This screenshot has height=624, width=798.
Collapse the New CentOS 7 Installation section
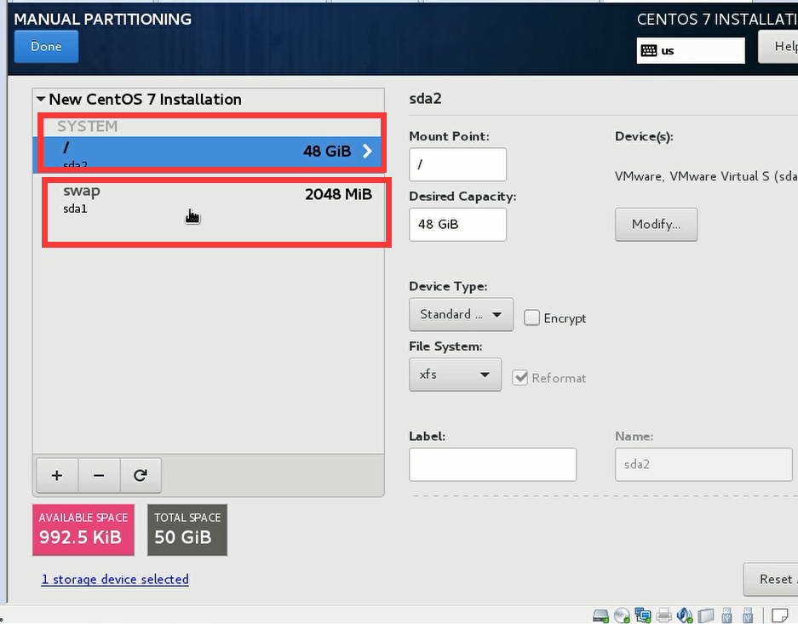click(x=41, y=100)
